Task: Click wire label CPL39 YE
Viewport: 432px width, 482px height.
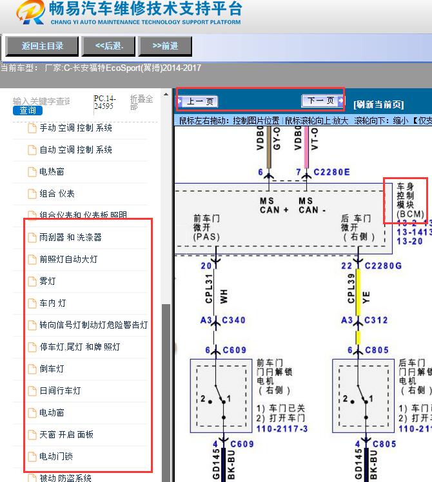Action: (358, 289)
